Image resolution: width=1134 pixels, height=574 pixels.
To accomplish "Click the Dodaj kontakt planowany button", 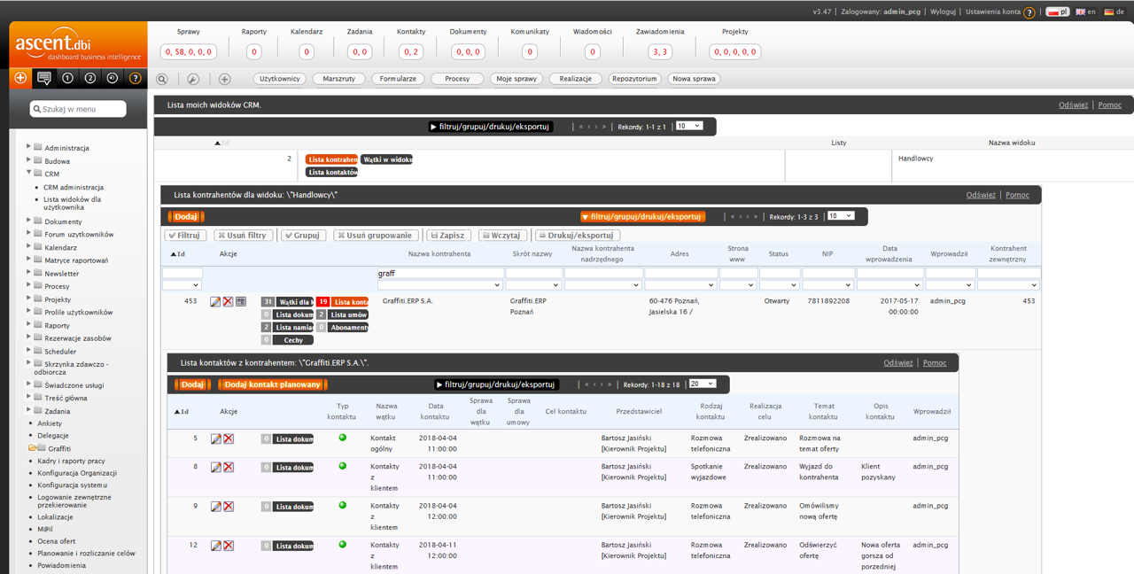I will [x=272, y=384].
